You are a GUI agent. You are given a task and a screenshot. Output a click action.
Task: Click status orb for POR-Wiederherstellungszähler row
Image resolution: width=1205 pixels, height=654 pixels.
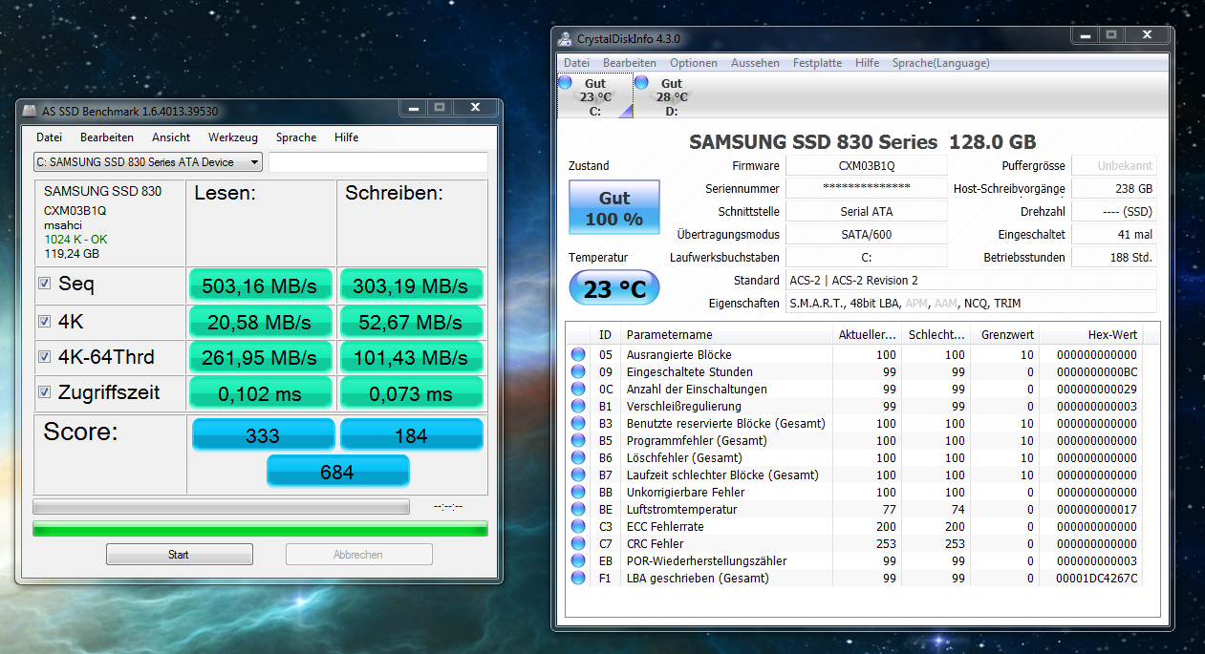[578, 560]
